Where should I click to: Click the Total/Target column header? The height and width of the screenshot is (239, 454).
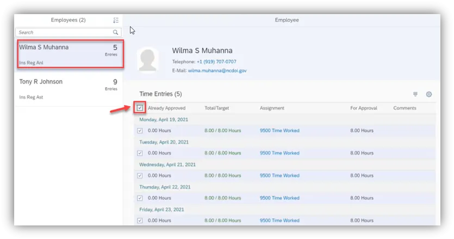click(216, 108)
